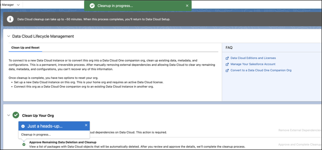Image resolution: width=322 pixels, height=150 pixels.
Task: Click green checkmark icon next to Clean Up Your Org
Action: point(16,115)
